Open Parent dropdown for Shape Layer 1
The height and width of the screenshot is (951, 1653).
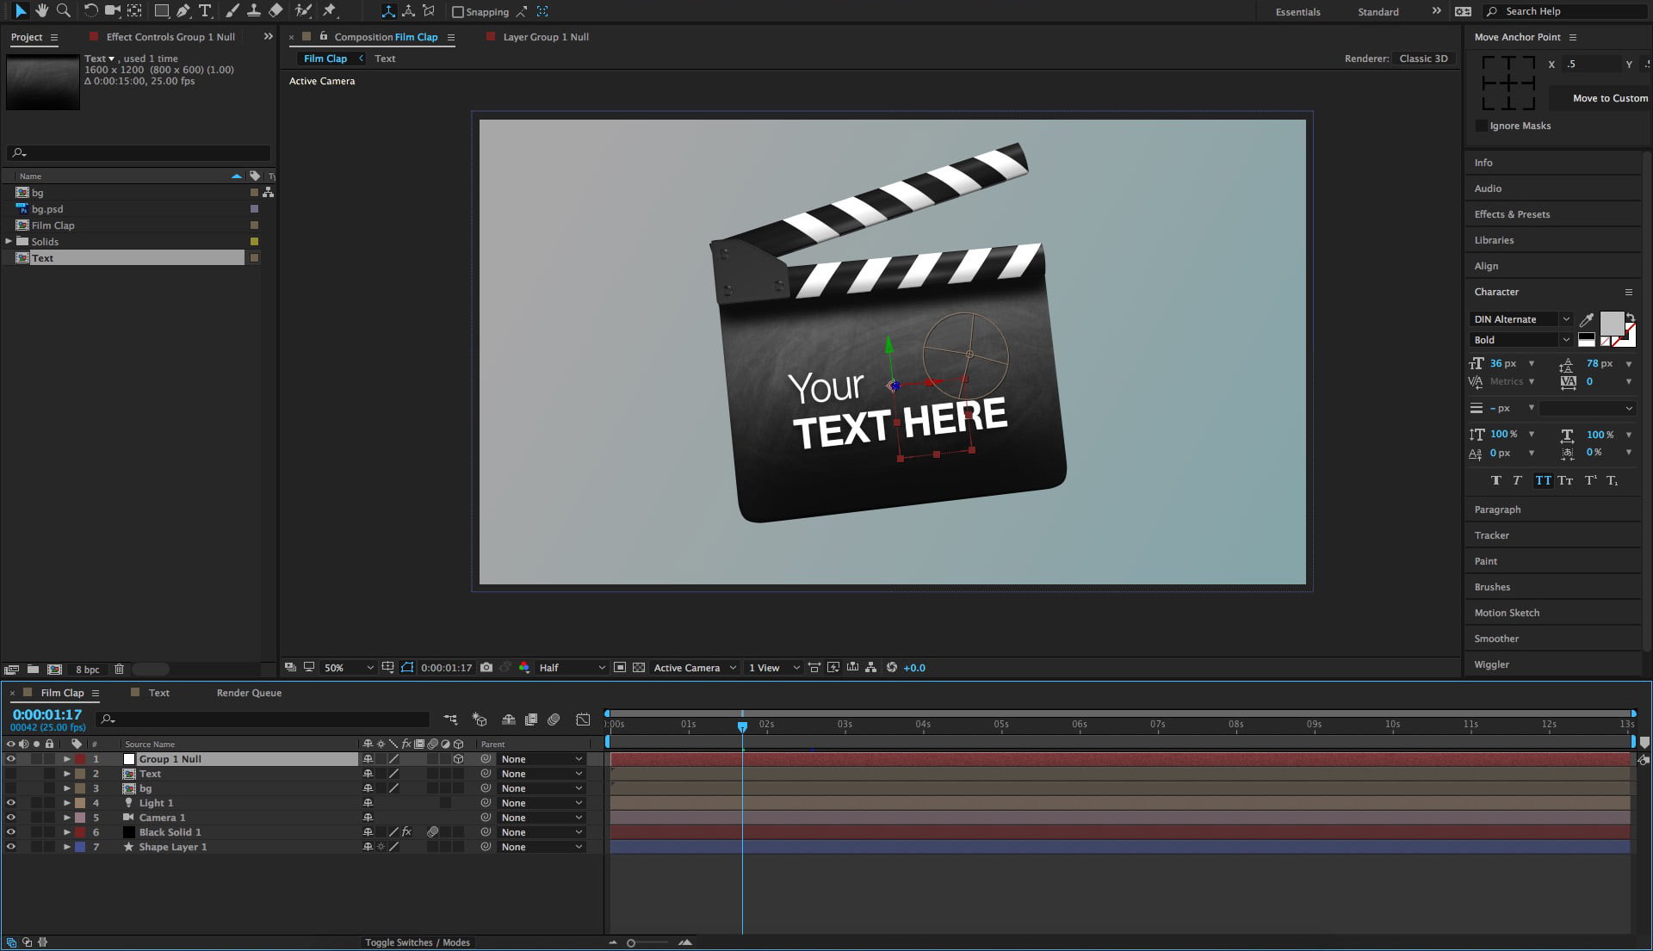pos(542,847)
